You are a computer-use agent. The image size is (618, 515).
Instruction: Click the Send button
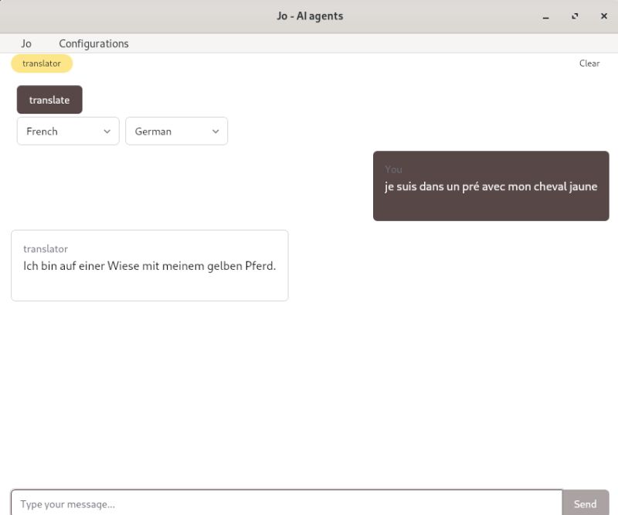586,503
